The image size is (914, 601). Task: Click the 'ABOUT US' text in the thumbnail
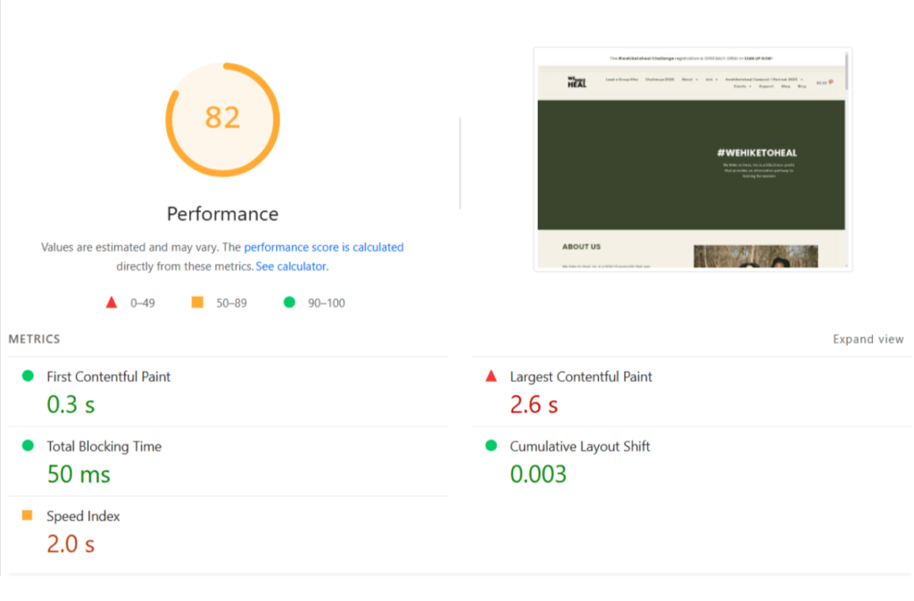pos(581,247)
